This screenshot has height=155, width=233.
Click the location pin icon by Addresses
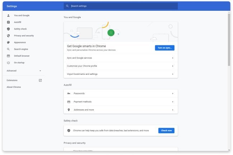coord(69,110)
